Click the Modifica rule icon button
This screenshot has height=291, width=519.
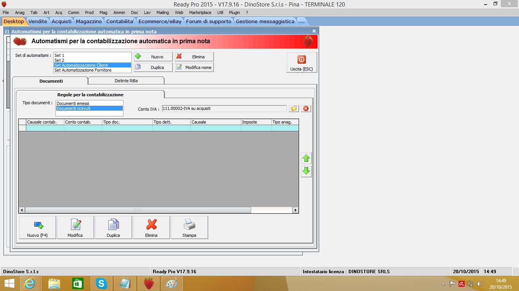tap(76, 227)
